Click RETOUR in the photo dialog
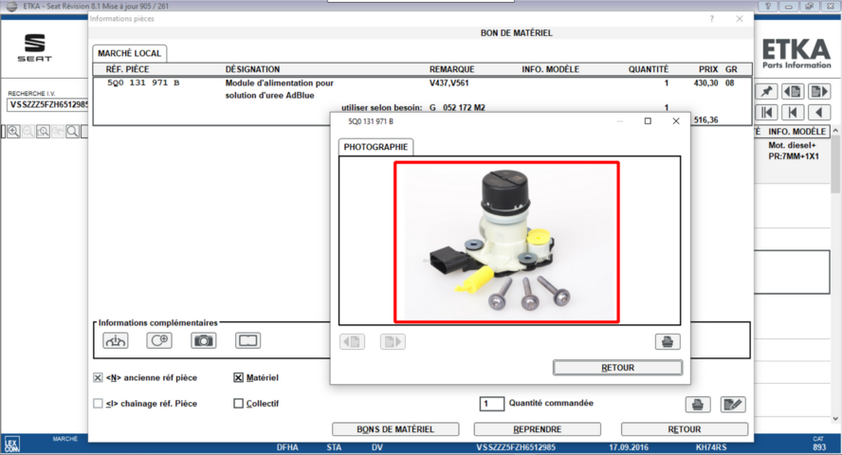Image resolution: width=842 pixels, height=455 pixels. click(617, 368)
